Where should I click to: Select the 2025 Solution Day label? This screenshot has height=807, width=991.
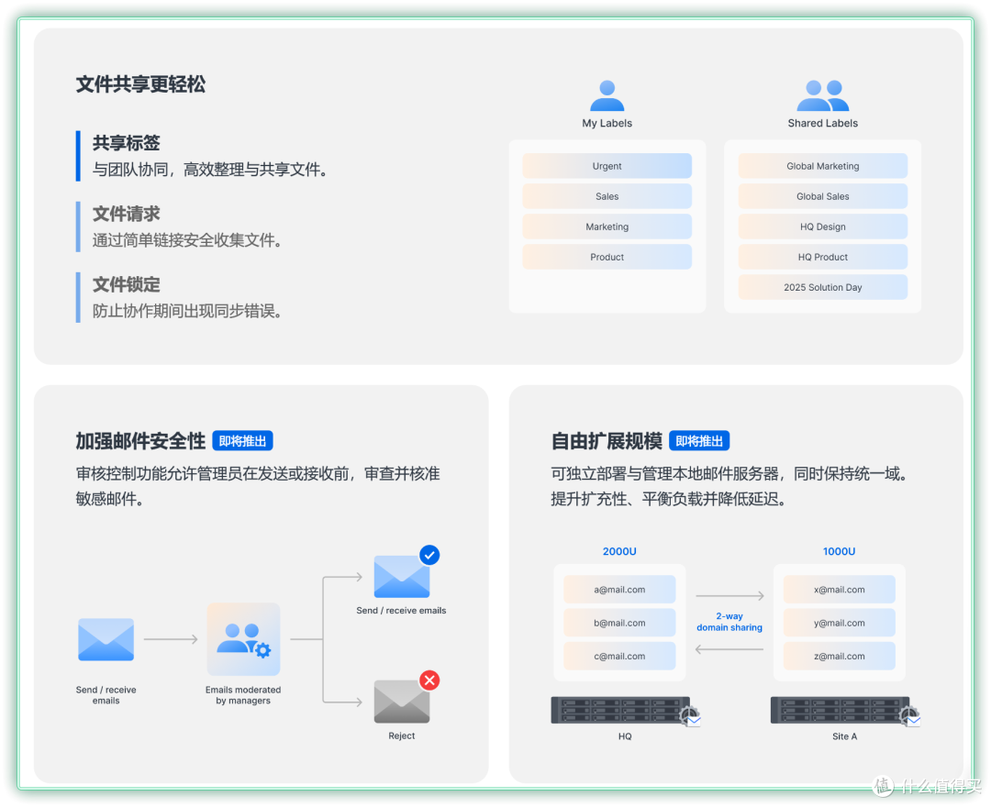(x=823, y=287)
